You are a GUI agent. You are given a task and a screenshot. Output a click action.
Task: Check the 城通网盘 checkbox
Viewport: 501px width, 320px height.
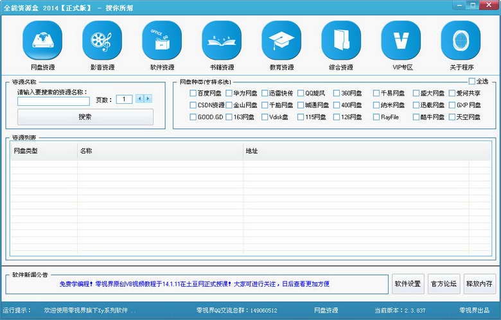click(301, 105)
